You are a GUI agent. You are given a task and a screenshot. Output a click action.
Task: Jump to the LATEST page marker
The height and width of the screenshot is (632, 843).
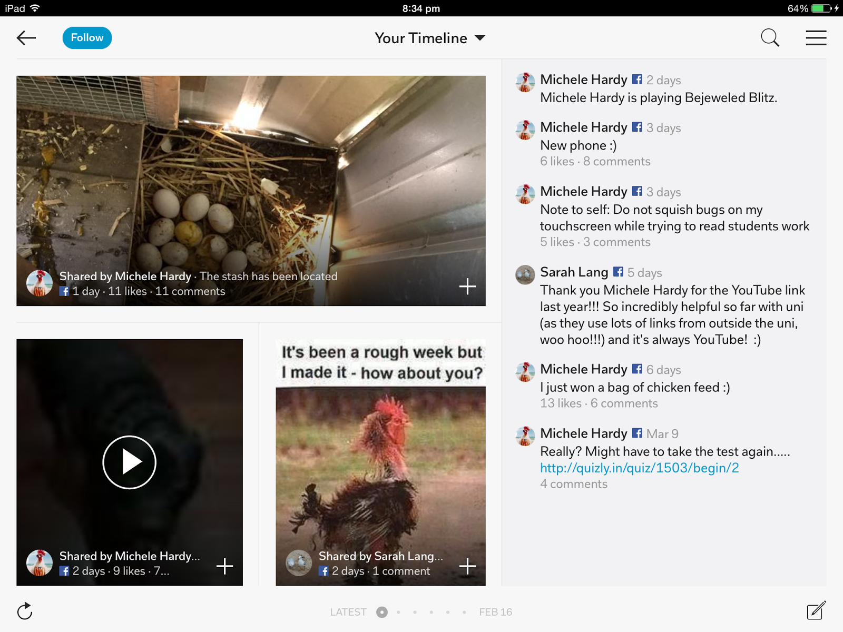(x=348, y=612)
